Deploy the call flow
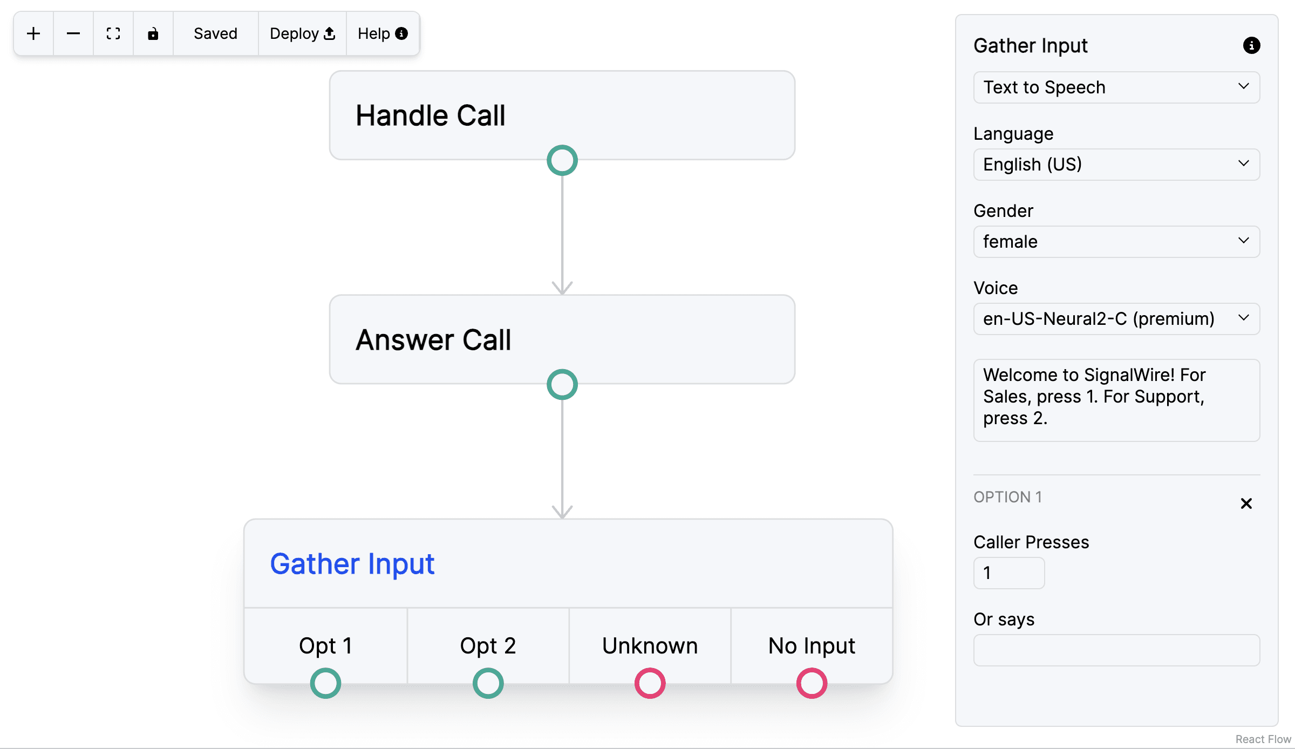This screenshot has width=1295, height=749. click(x=302, y=33)
